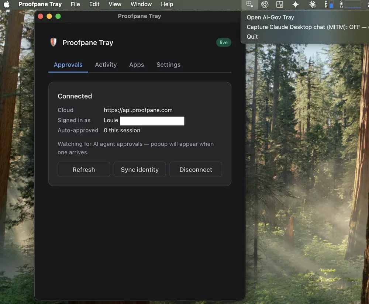Open the Window menu
Image resolution: width=369 pixels, height=304 pixels.
tap(141, 4)
